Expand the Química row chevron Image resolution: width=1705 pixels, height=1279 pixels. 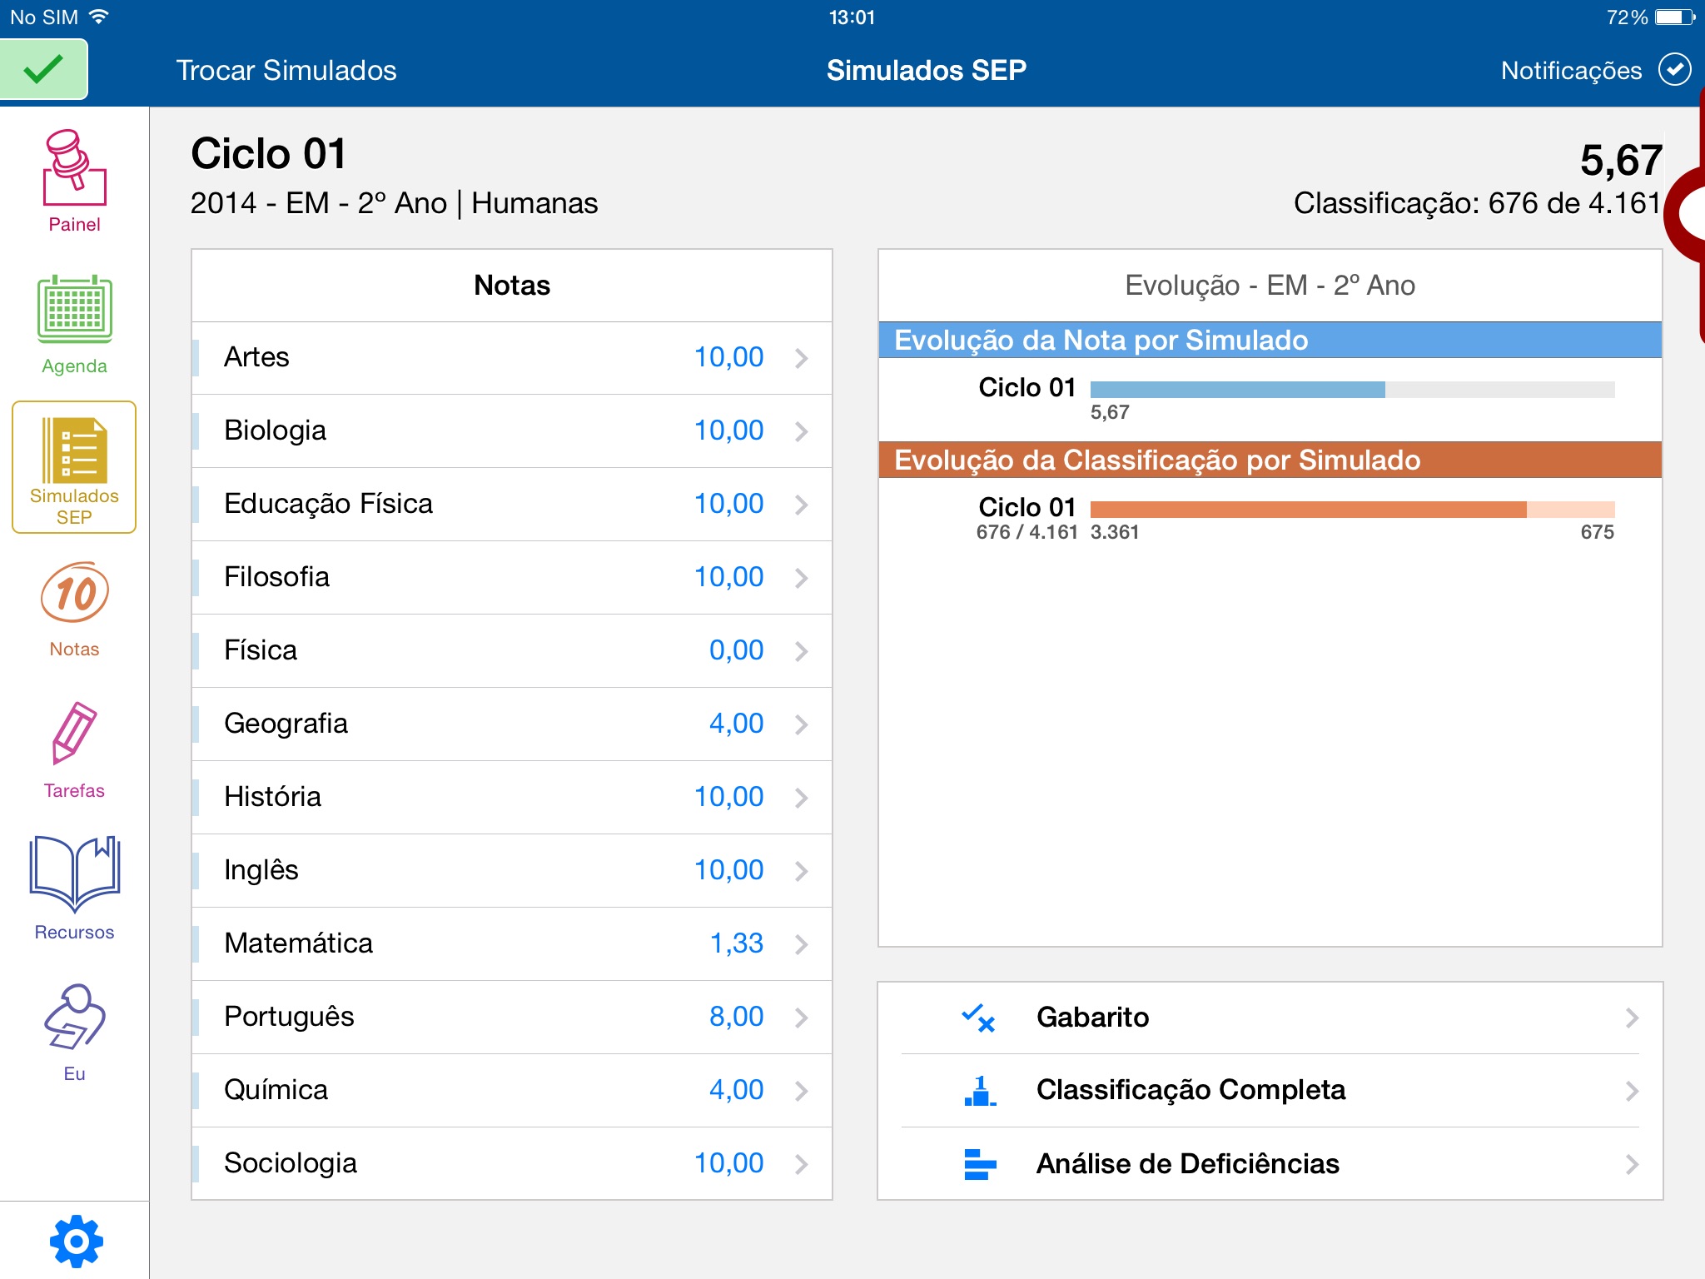tap(801, 1091)
